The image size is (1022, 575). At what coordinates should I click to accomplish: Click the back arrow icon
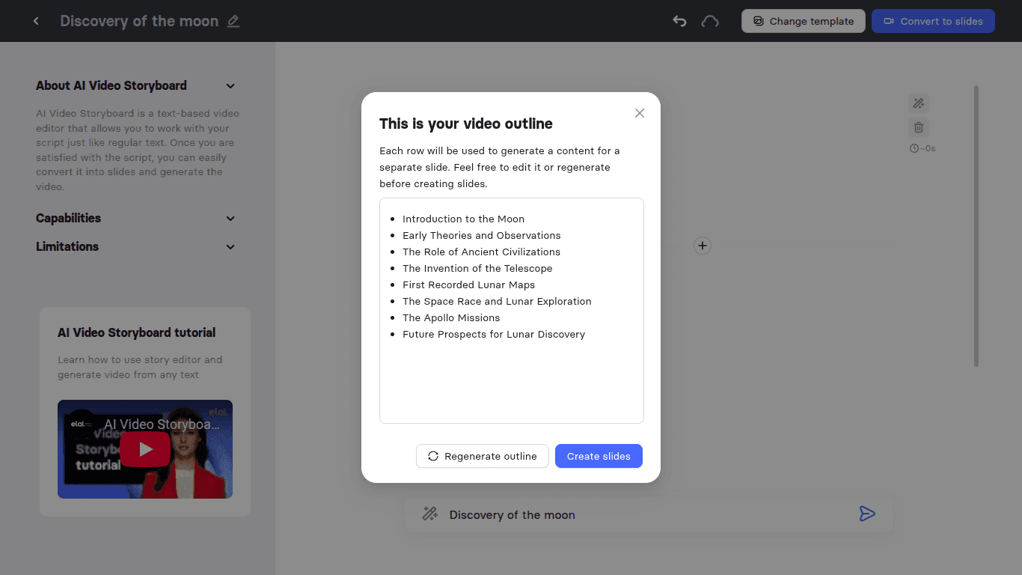36,21
